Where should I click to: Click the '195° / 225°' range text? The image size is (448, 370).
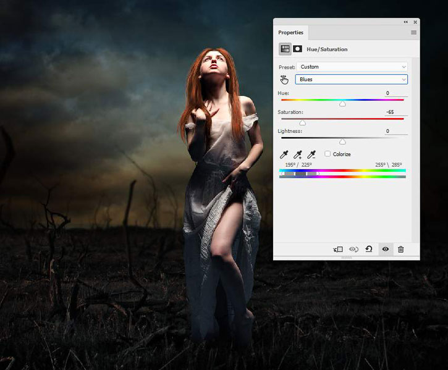298,165
